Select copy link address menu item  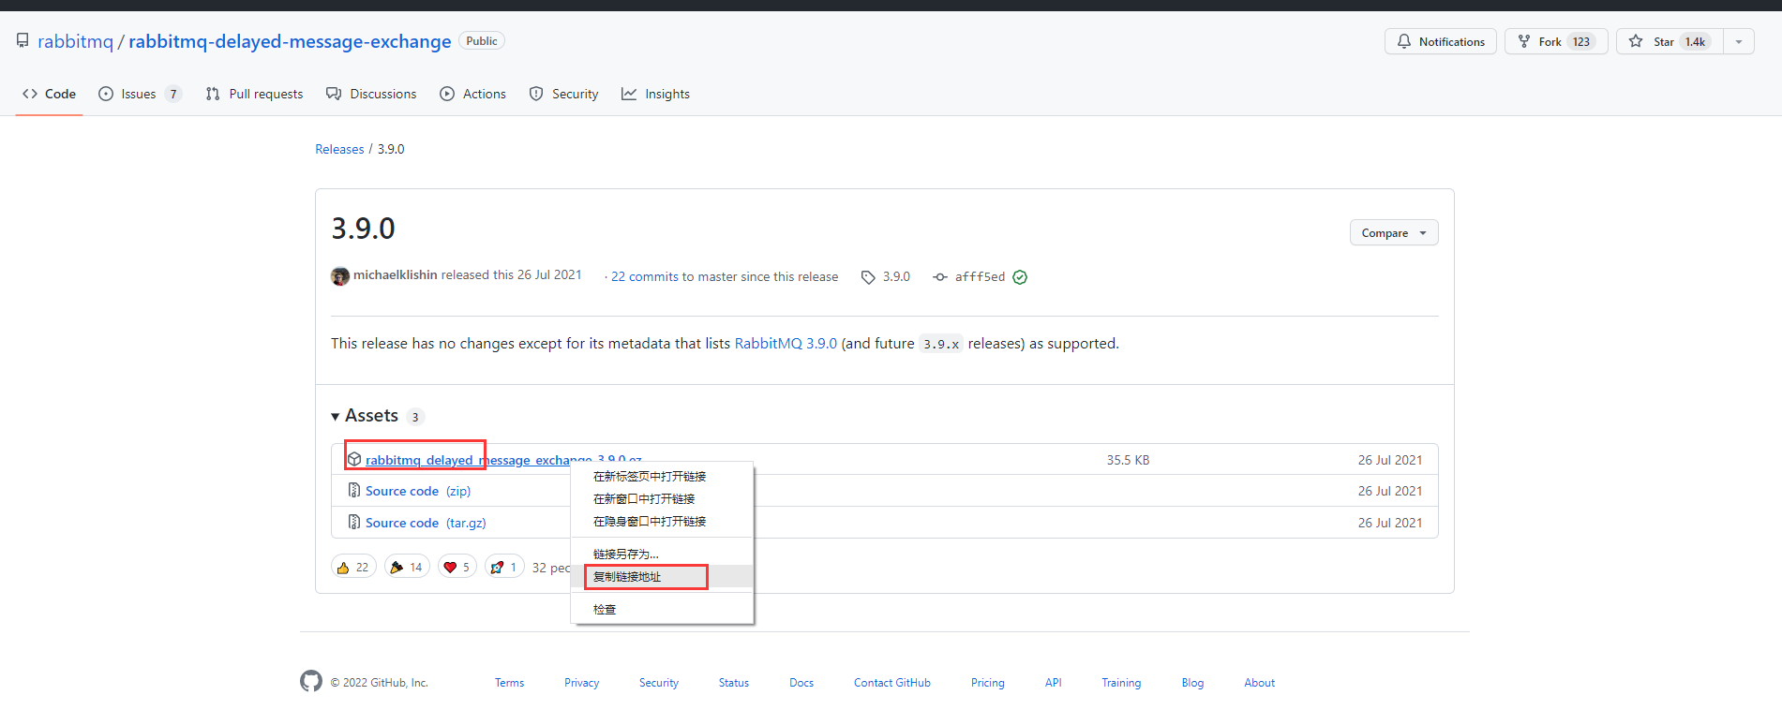pos(663,577)
